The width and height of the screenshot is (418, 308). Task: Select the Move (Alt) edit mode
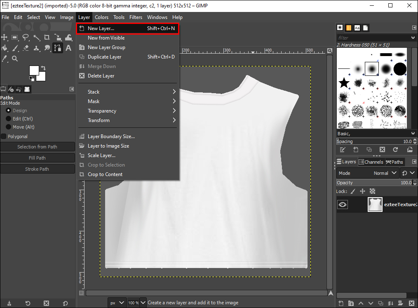pyautogui.click(x=8, y=127)
